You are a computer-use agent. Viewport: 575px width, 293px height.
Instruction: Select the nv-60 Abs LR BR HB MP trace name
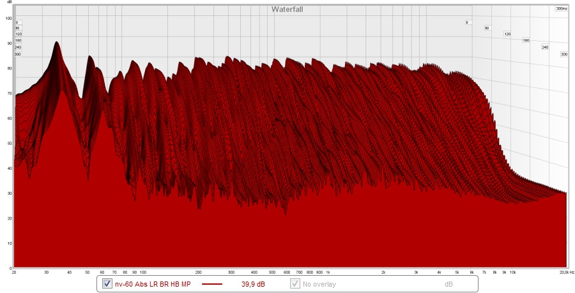click(152, 284)
